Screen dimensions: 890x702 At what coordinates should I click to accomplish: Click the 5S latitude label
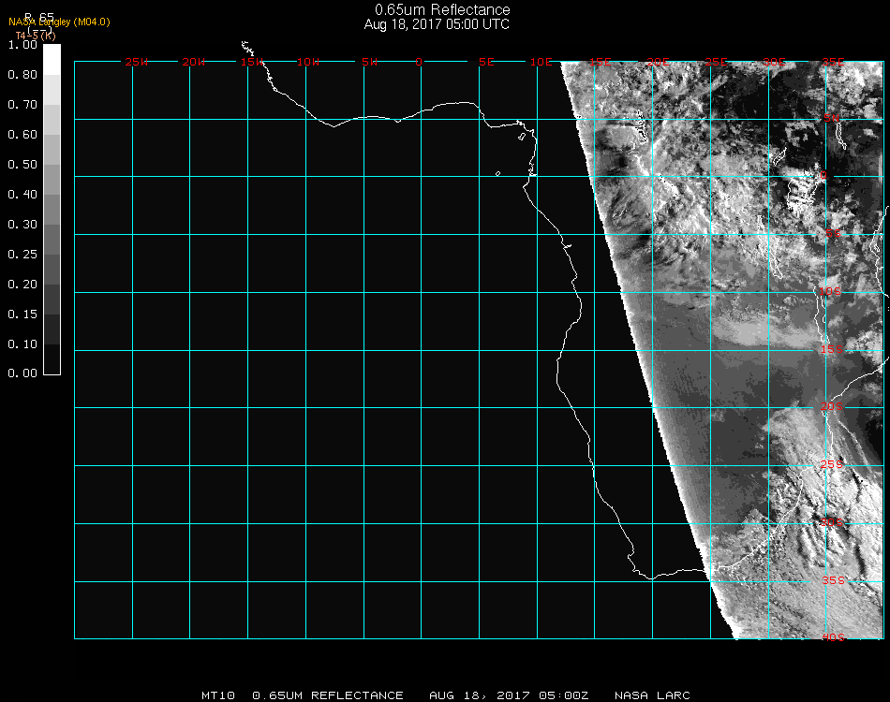coord(833,233)
